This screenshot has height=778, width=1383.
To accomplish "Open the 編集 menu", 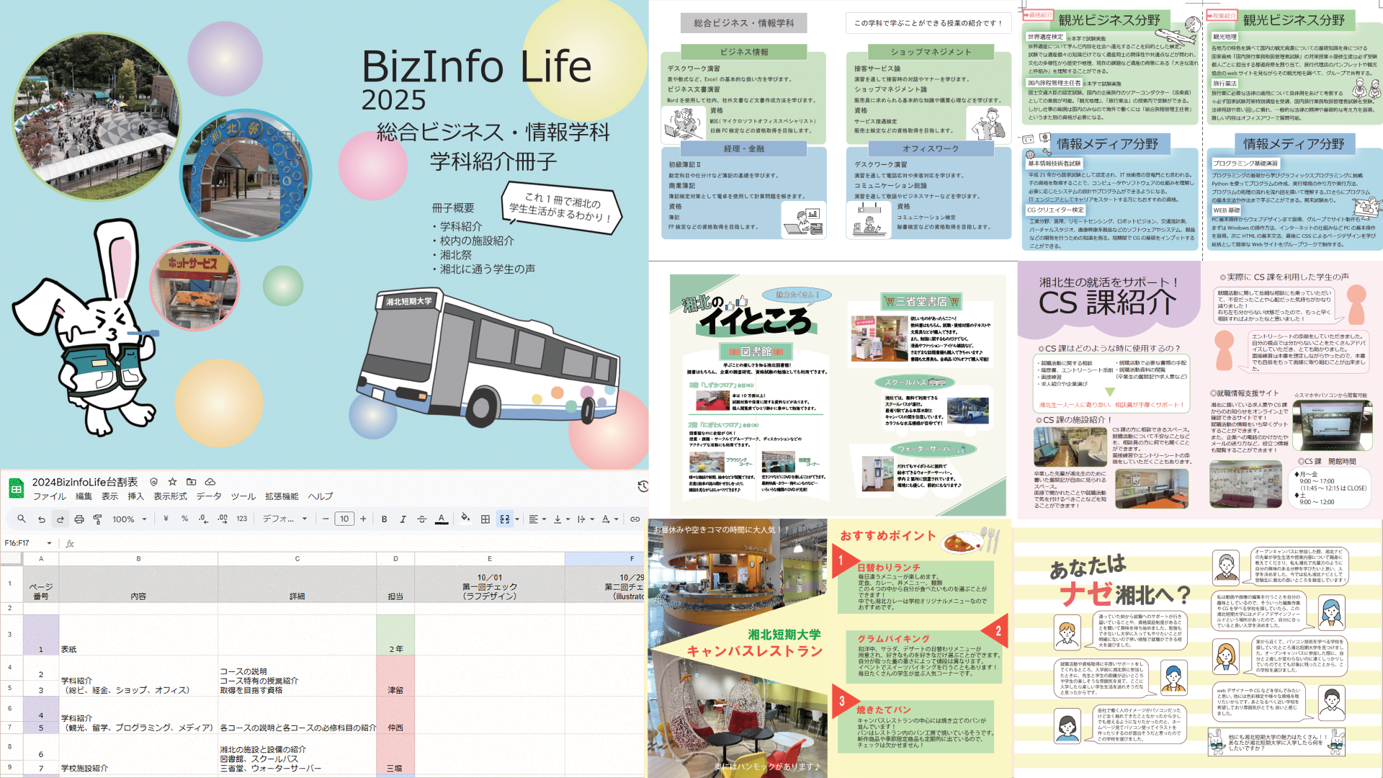I will click(x=84, y=496).
